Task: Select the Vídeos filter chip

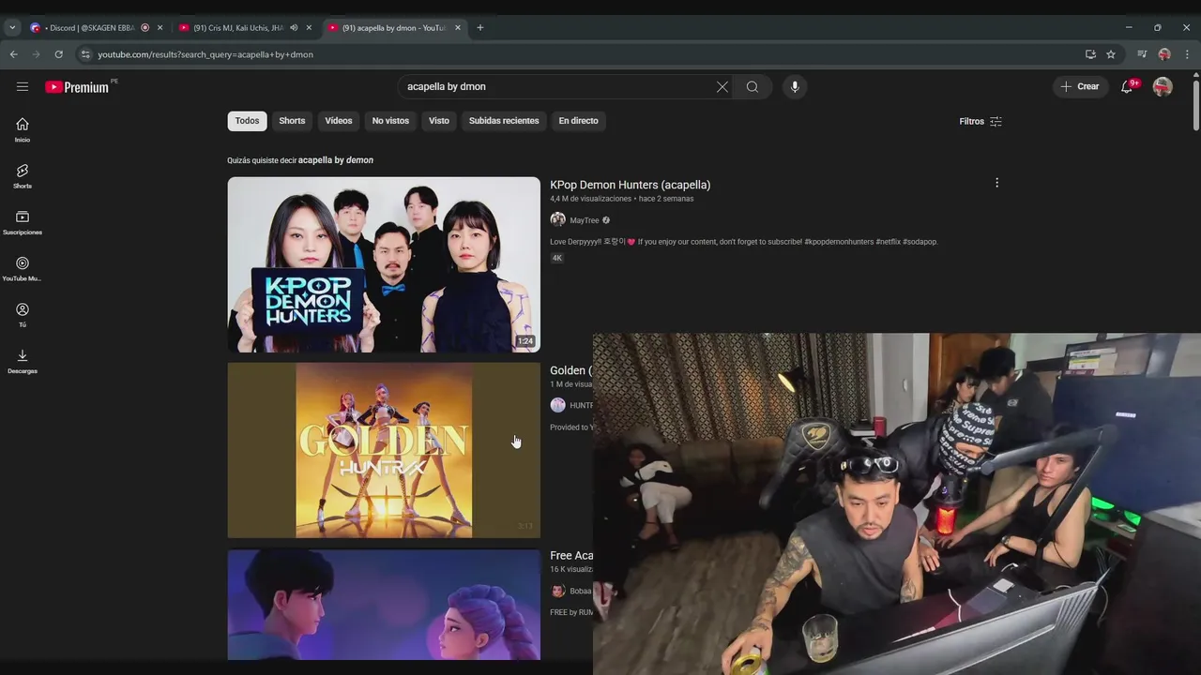Action: pyautogui.click(x=339, y=121)
